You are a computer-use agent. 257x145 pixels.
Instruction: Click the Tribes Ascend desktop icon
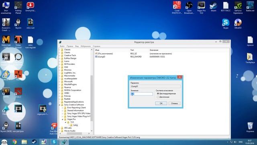click(18, 42)
